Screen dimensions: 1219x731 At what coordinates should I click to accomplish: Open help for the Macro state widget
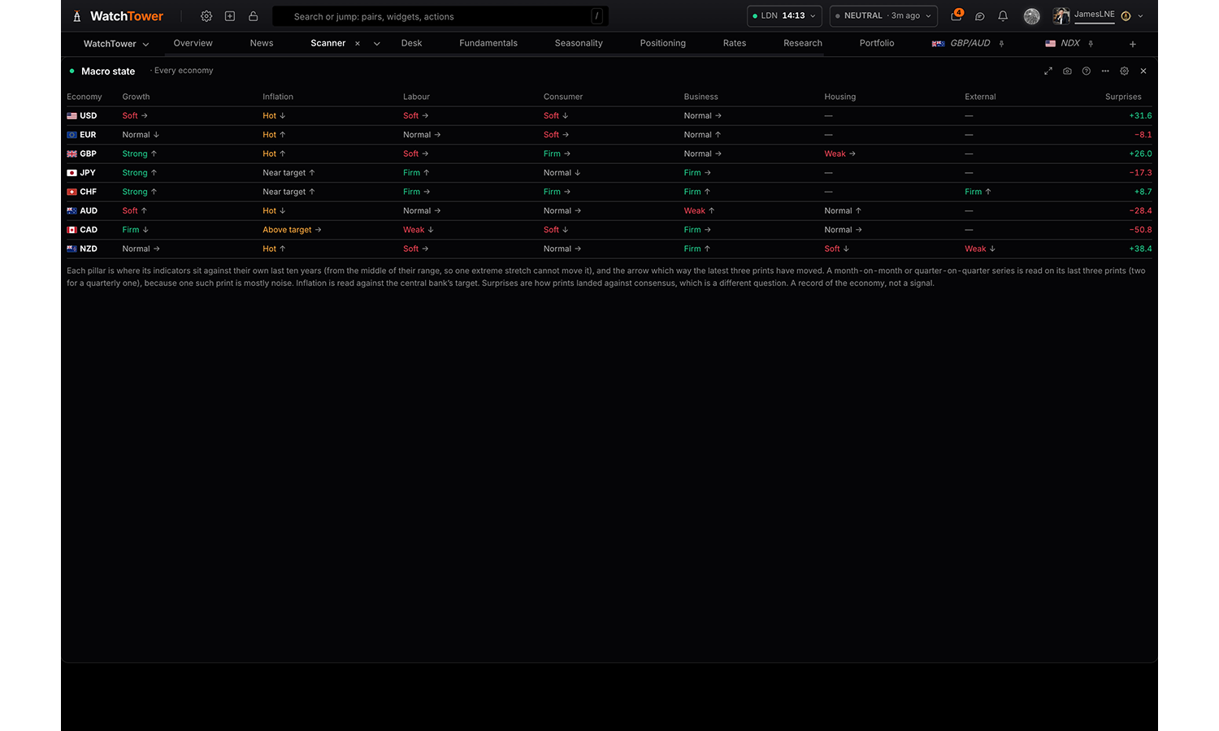point(1087,71)
